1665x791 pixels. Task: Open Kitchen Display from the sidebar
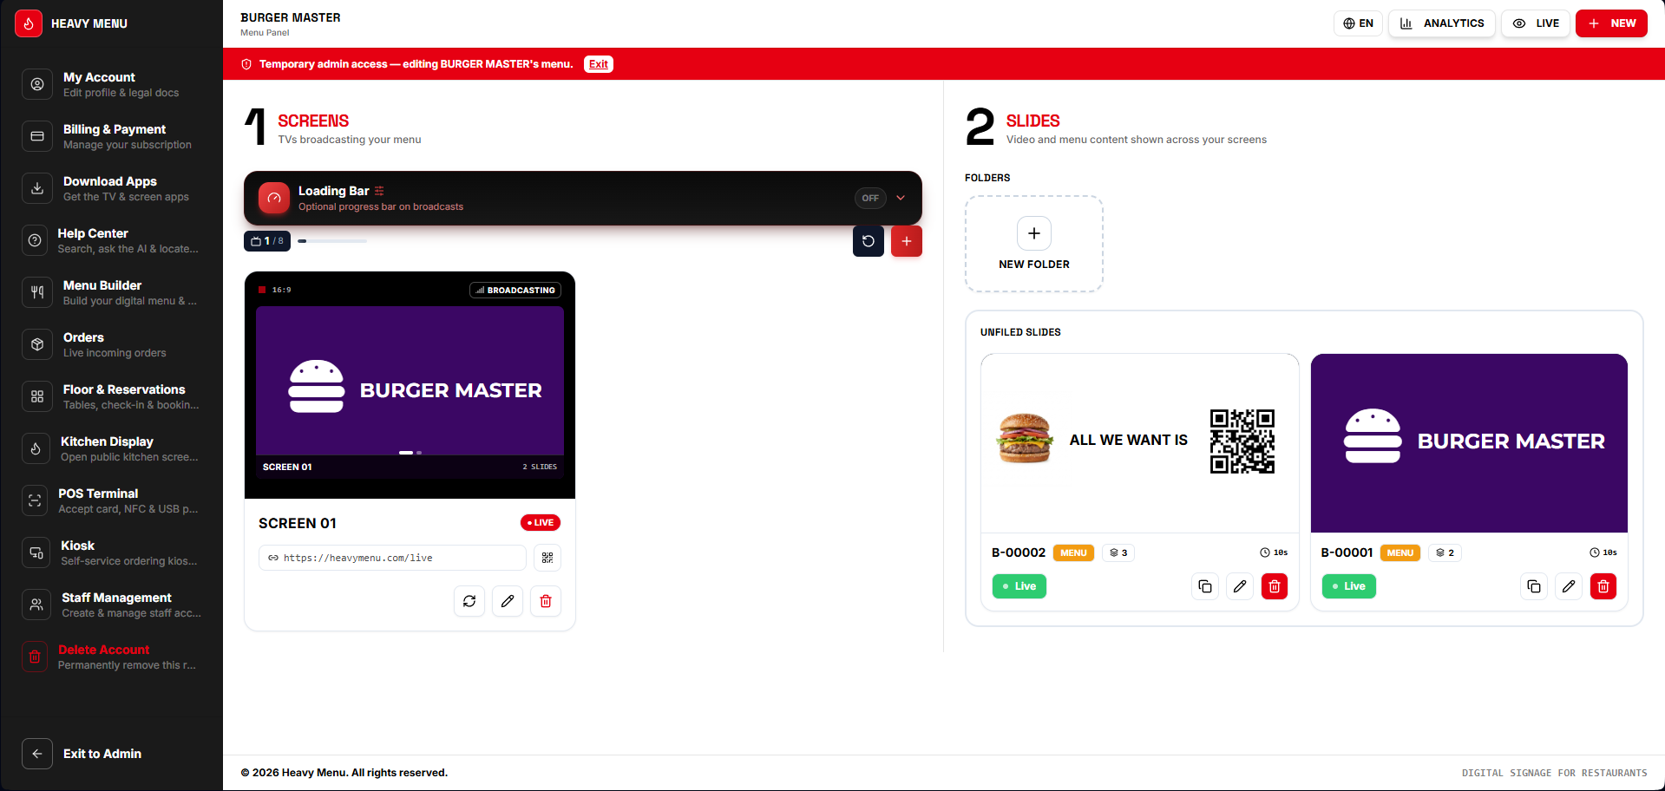(x=111, y=448)
